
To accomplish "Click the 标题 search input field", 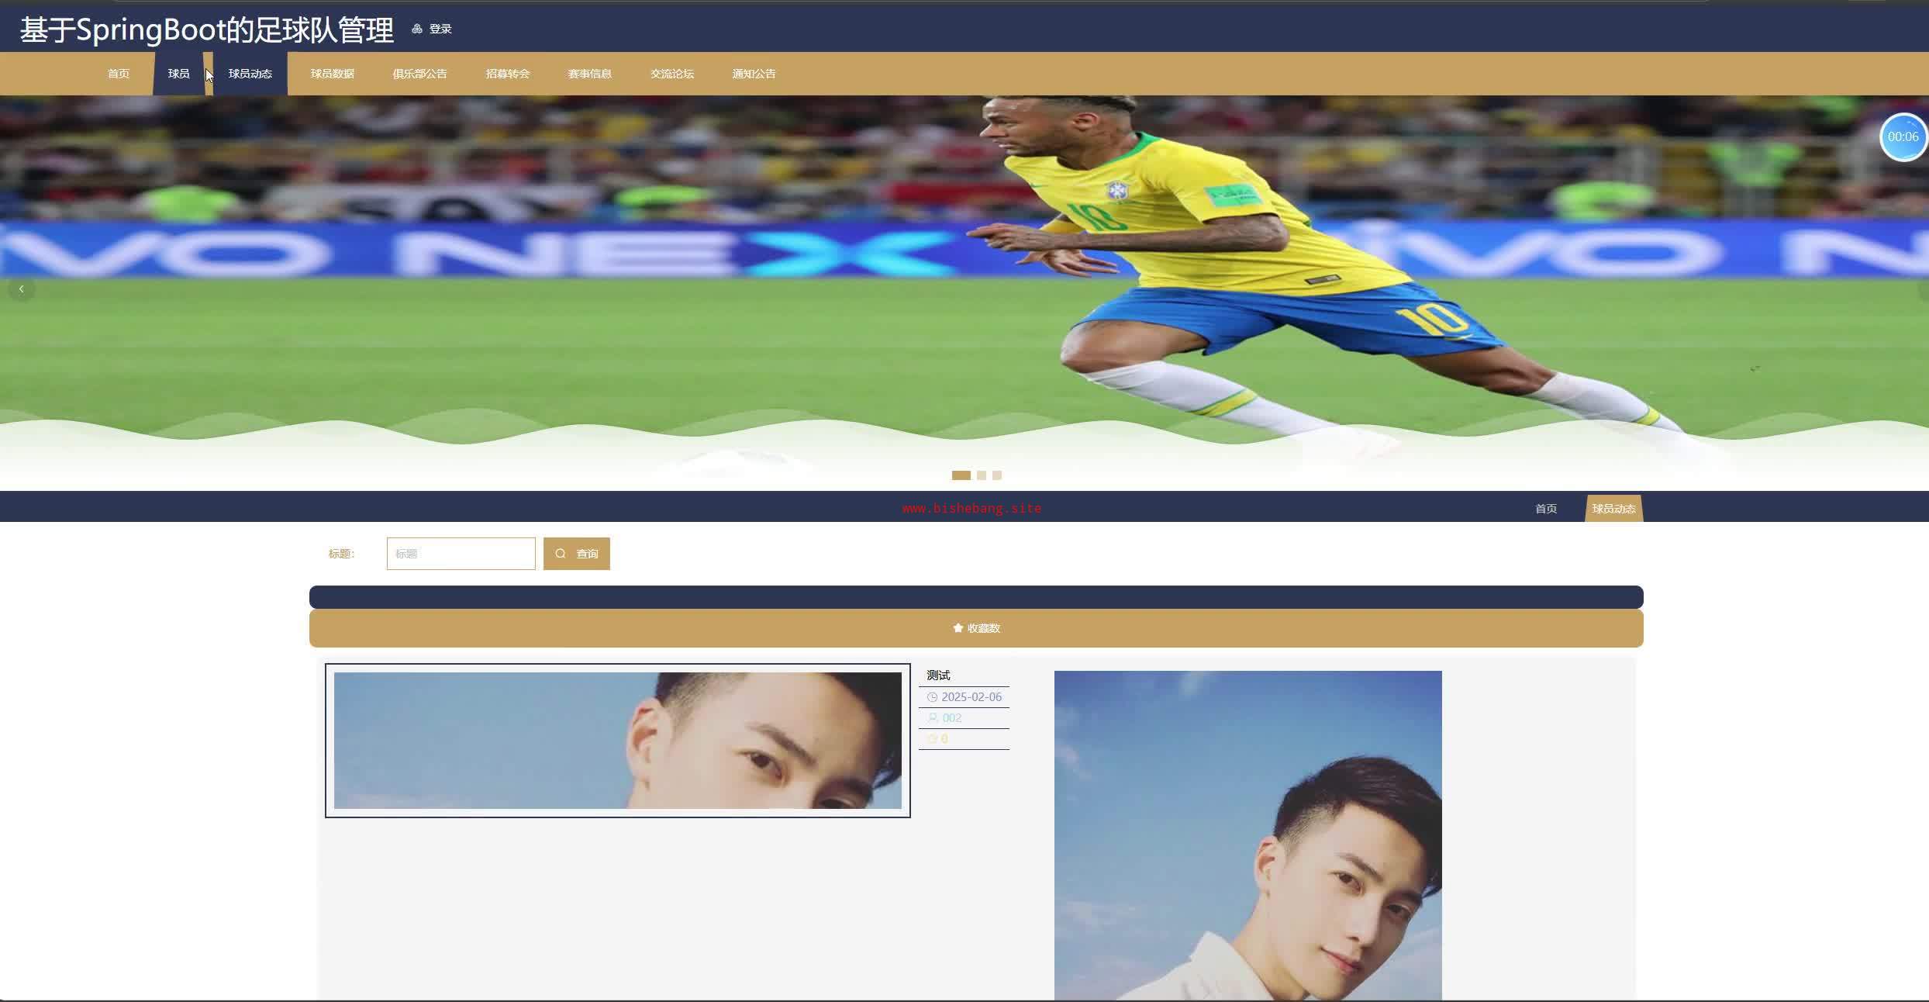I will pyautogui.click(x=461, y=554).
